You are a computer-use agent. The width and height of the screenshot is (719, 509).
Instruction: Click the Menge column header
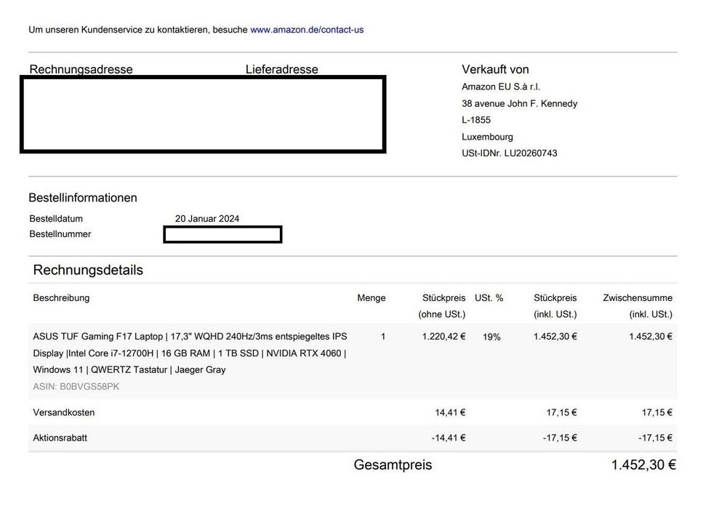coord(371,298)
